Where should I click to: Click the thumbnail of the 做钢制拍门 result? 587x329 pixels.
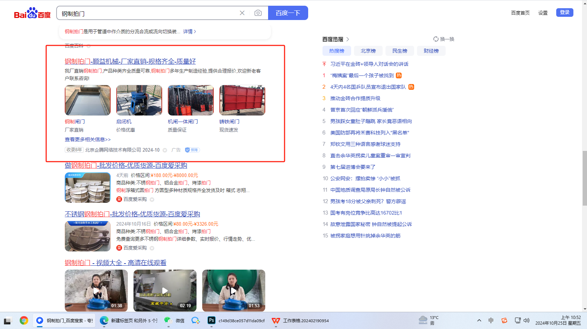tap(88, 188)
